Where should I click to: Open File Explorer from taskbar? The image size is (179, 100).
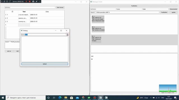pyautogui.click(x=66, y=97)
